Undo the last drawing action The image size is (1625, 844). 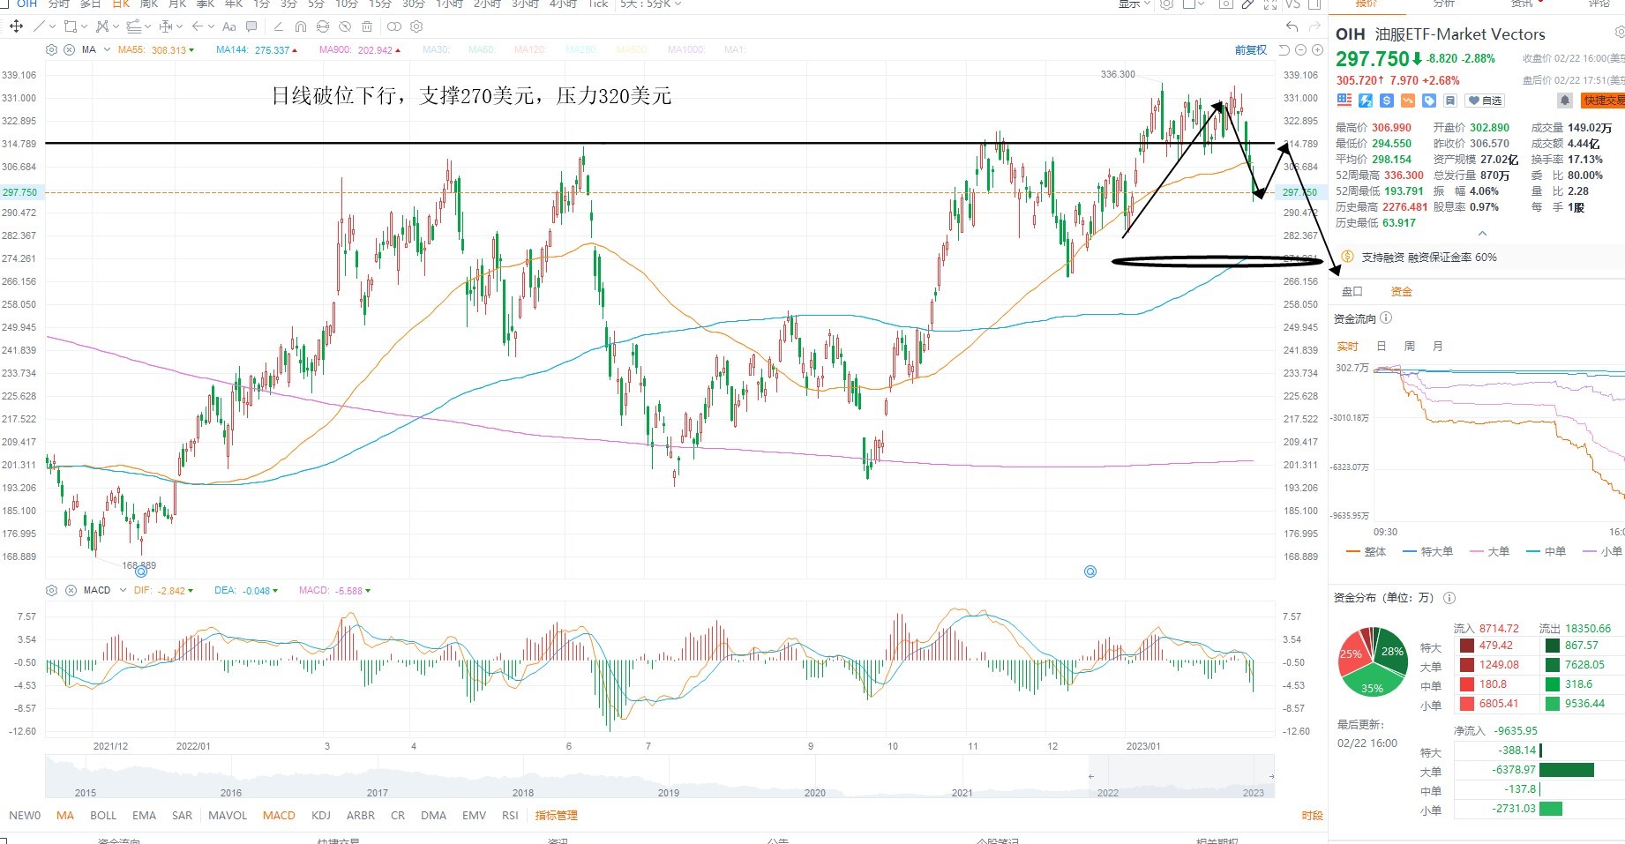click(1292, 26)
